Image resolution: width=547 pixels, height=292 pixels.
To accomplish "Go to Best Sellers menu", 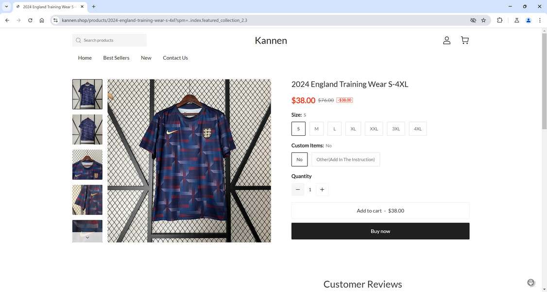I will [116, 58].
